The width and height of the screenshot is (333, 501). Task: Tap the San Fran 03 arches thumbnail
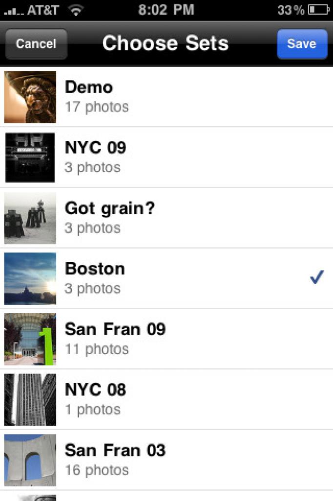30,460
